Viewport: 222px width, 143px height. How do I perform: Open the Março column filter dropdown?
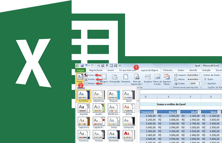coord(178,112)
